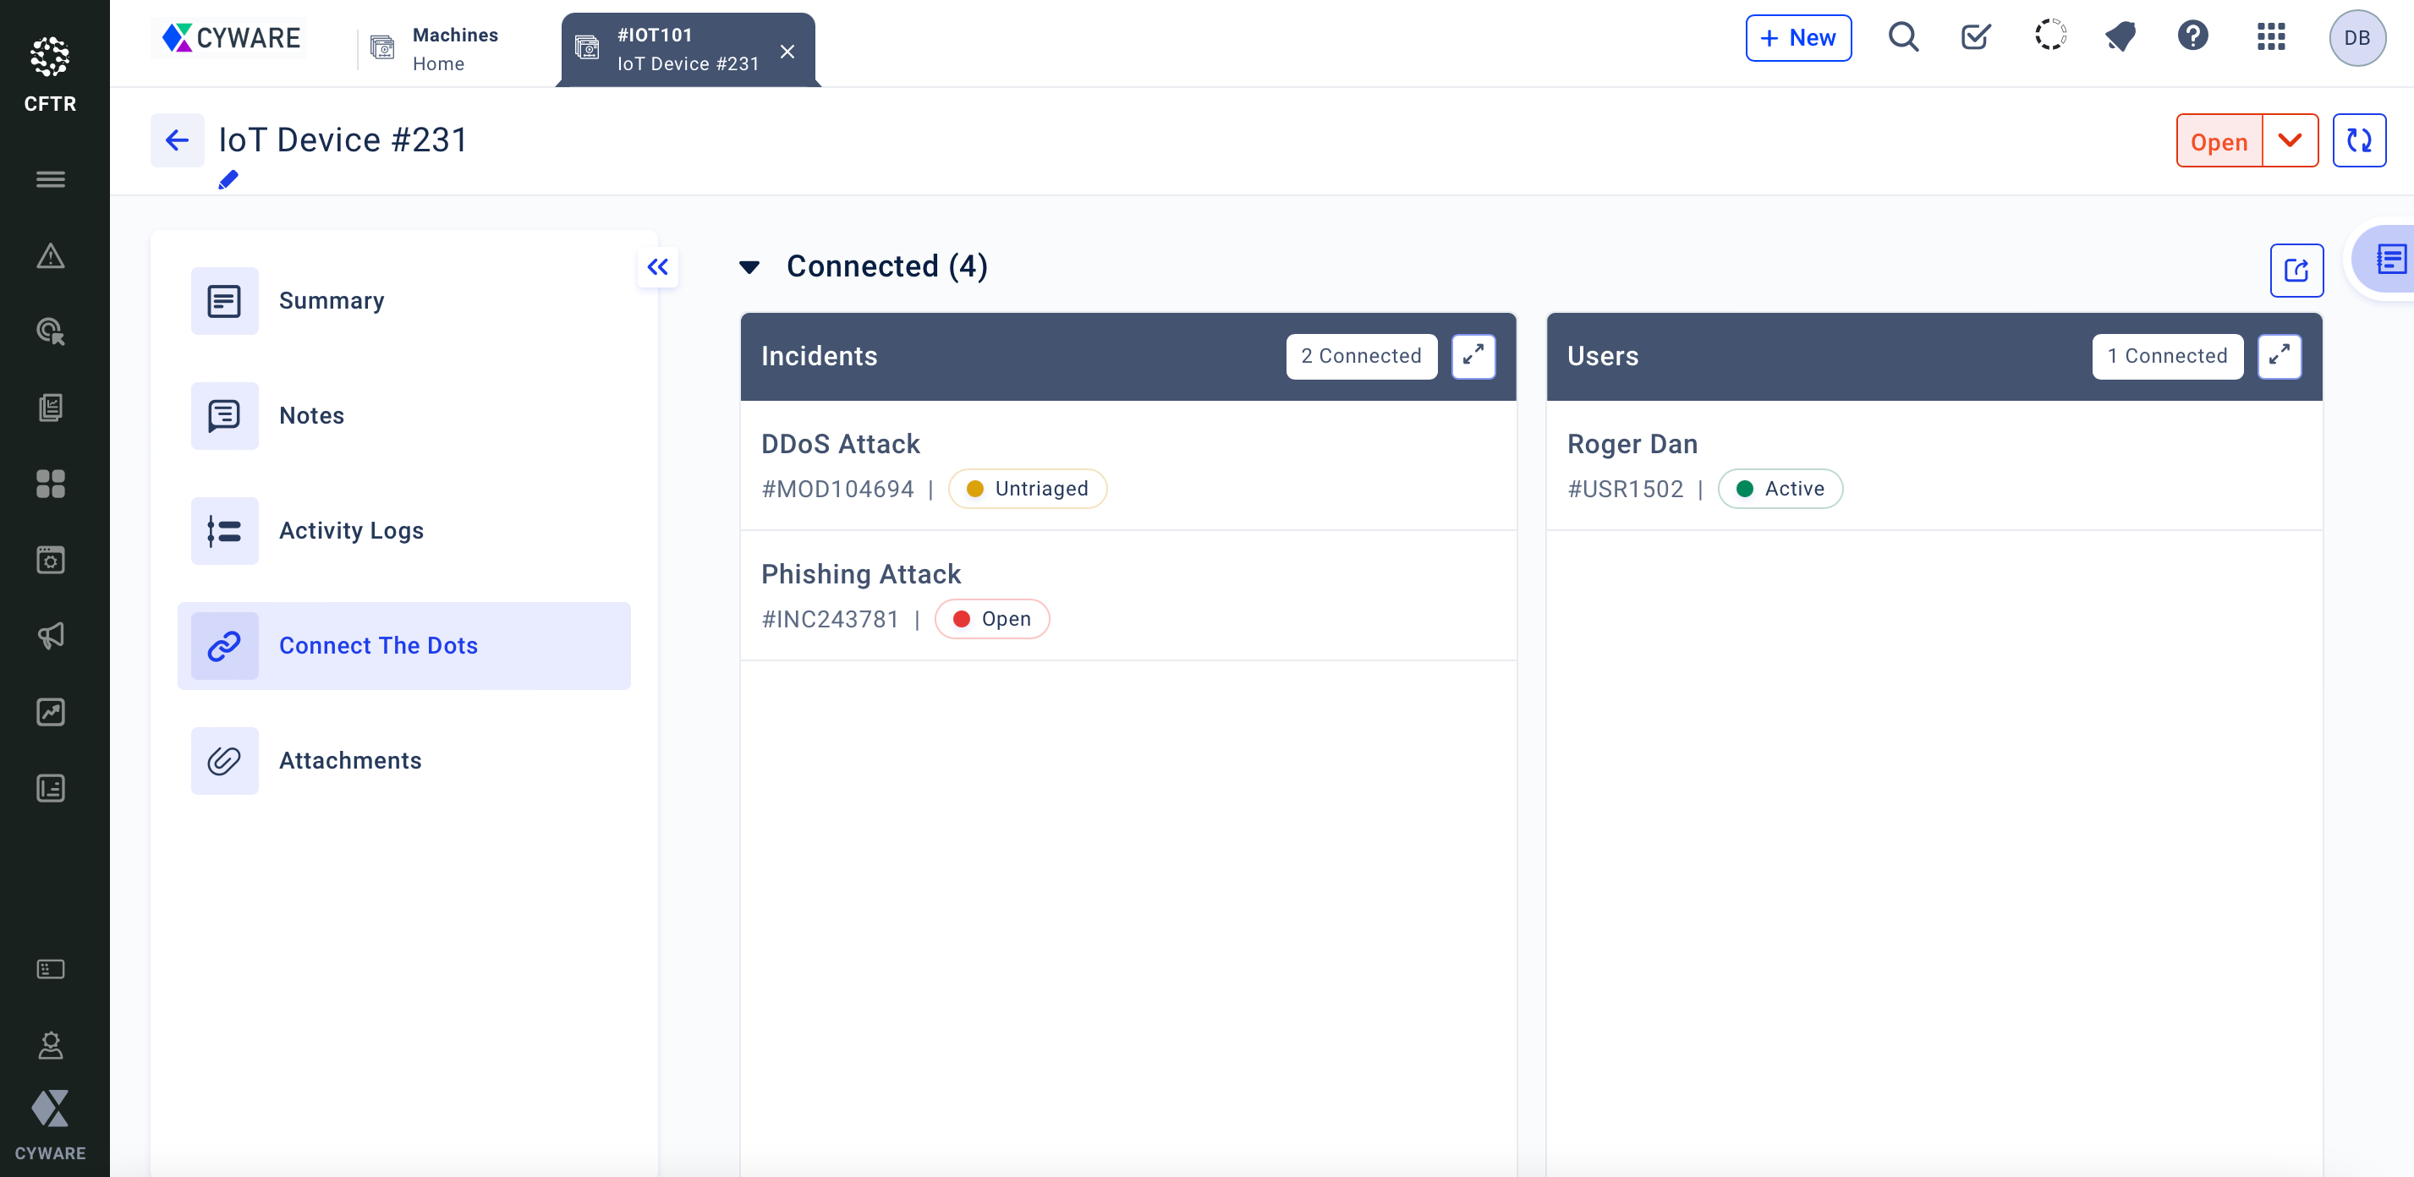Click the DB user avatar
Screen dimensions: 2414x1177
pyautogui.click(x=2356, y=37)
